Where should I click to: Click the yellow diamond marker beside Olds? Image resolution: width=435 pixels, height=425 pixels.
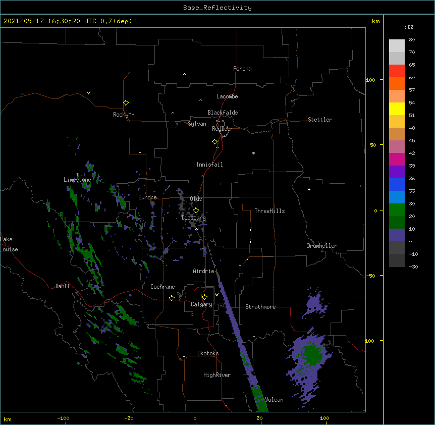pyautogui.click(x=196, y=210)
